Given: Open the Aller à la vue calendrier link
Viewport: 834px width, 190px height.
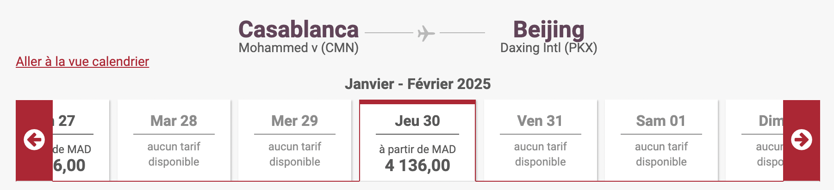Looking at the screenshot, I should (82, 61).
